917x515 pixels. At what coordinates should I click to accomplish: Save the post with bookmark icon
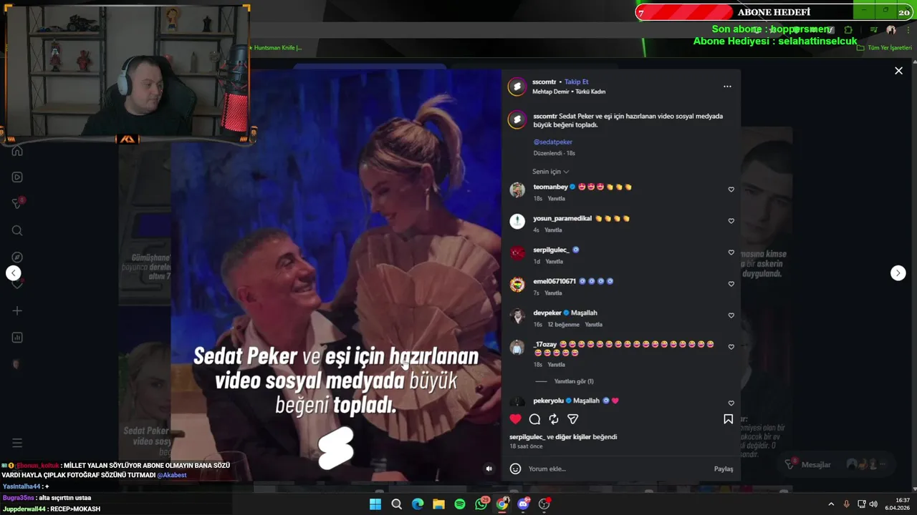[728, 419]
